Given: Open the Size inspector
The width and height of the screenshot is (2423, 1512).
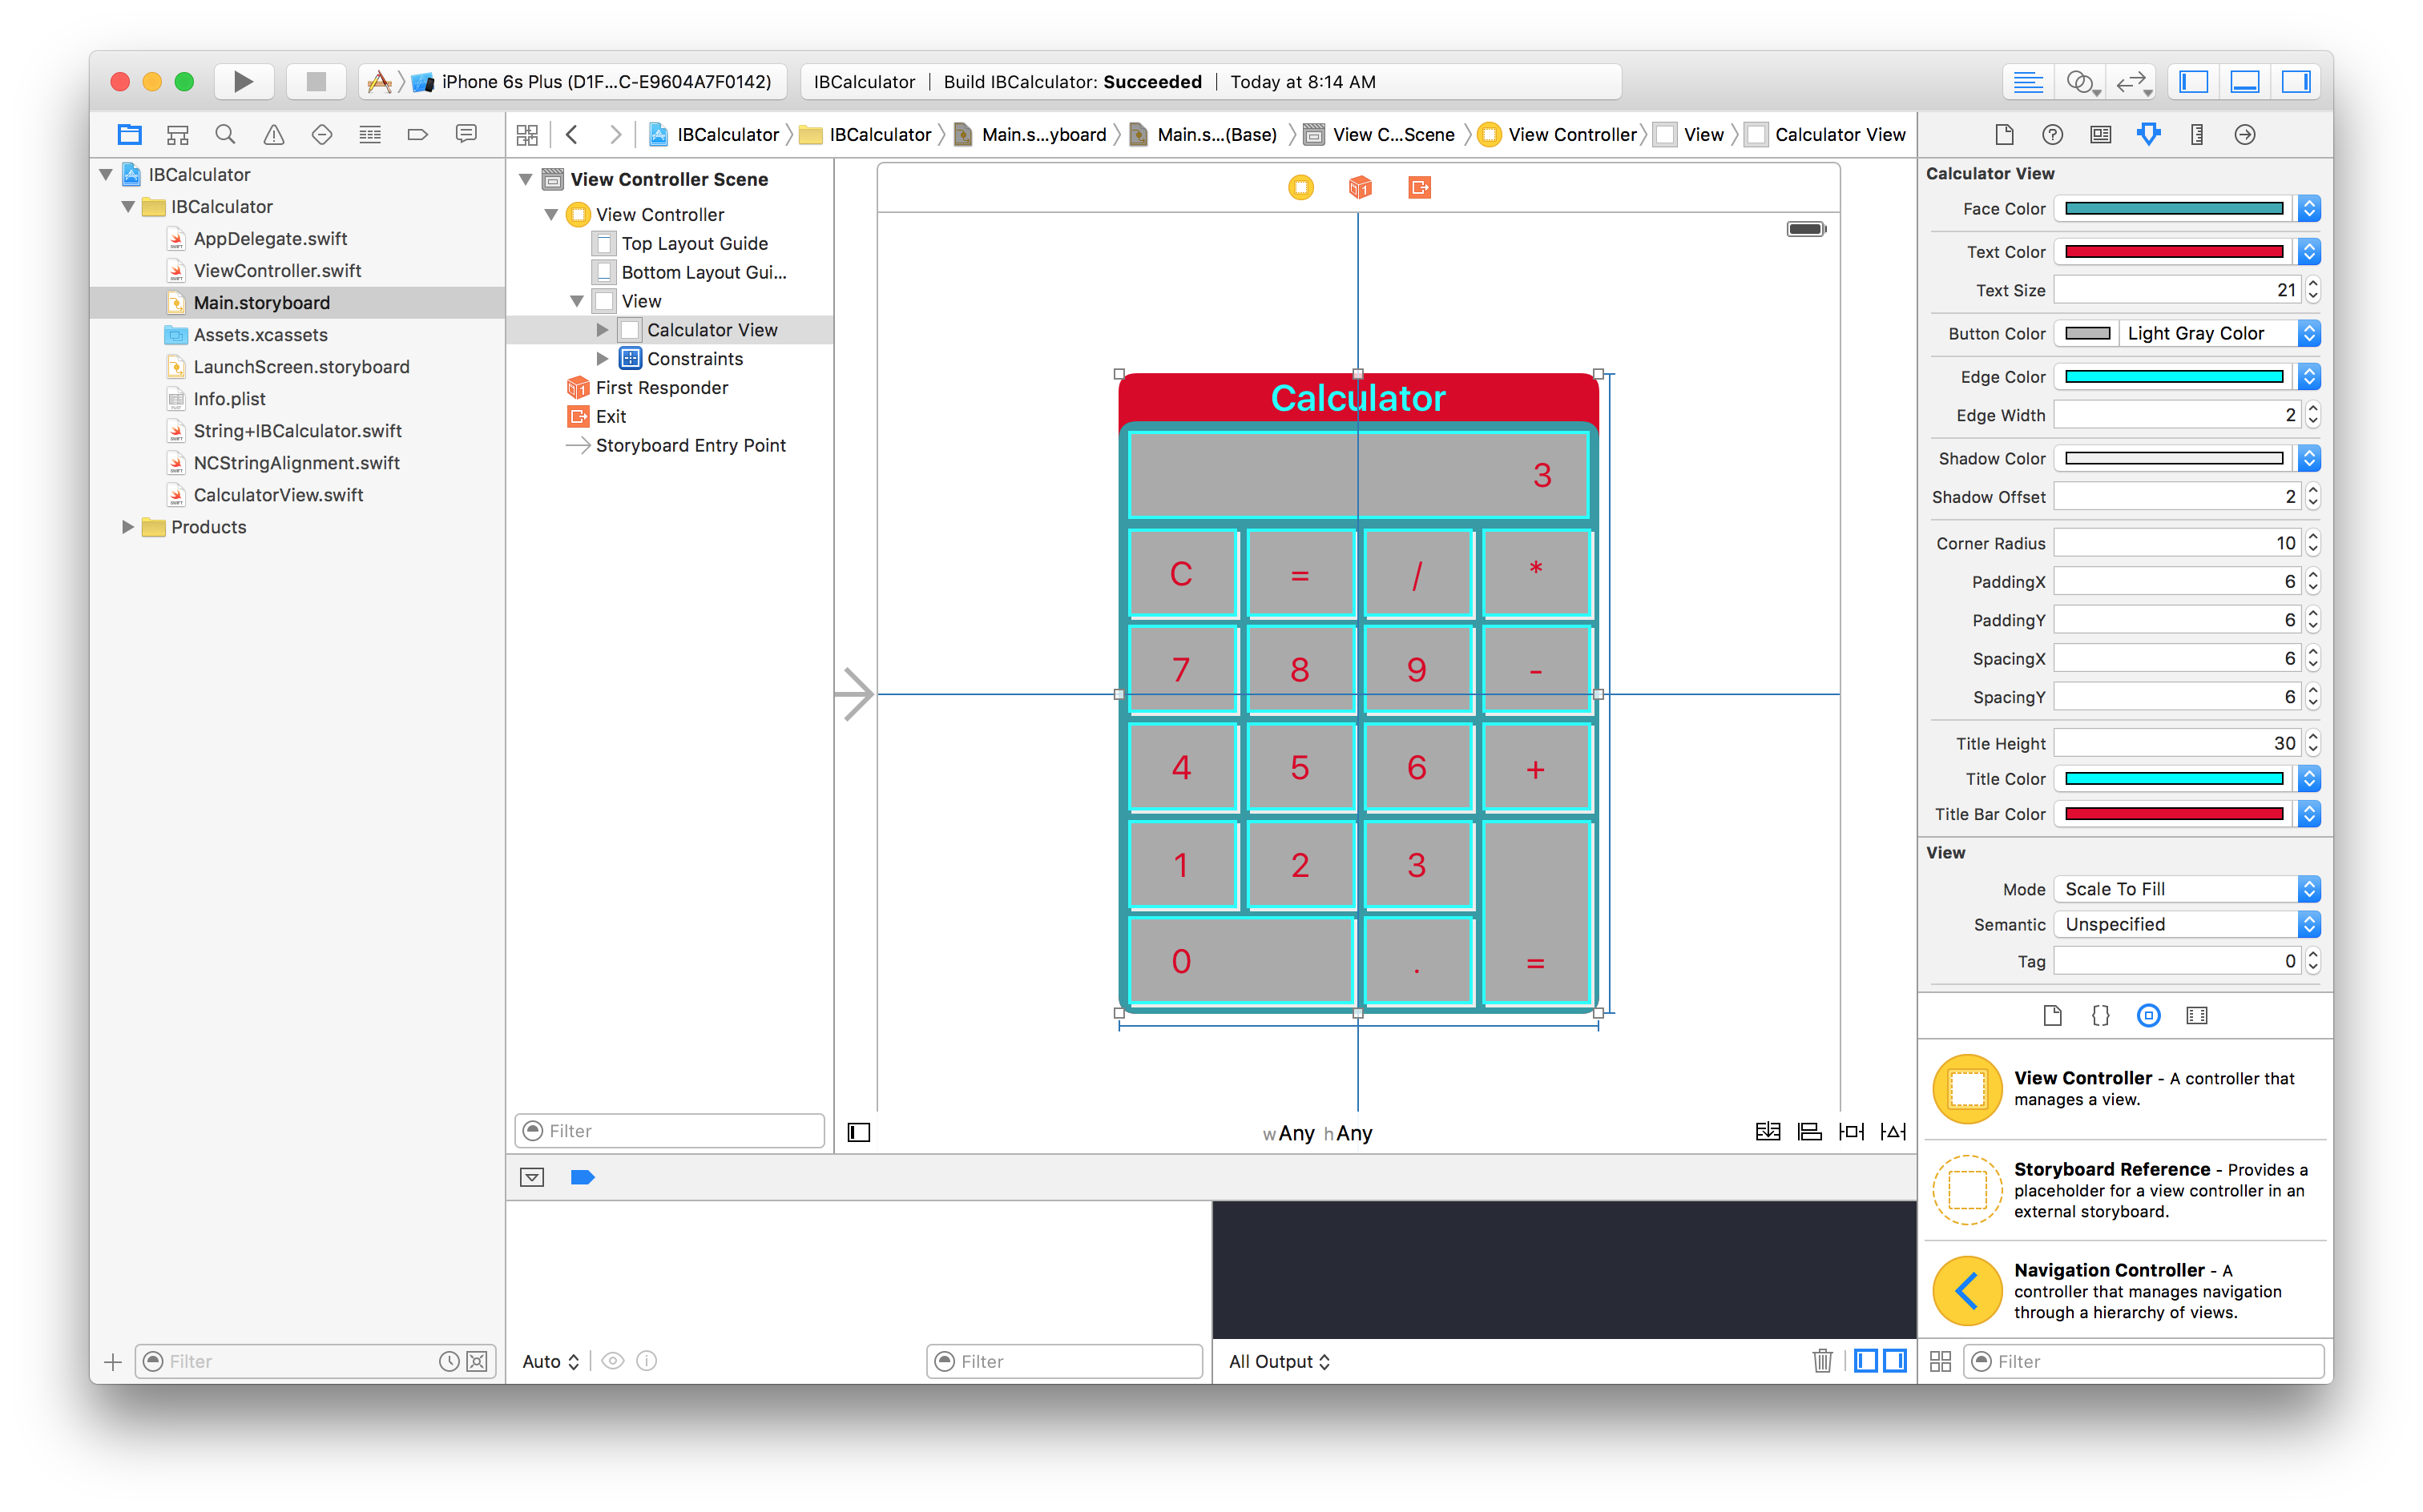Looking at the screenshot, I should pos(2196,134).
